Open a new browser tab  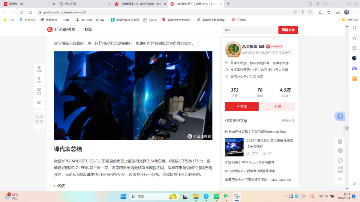228,4
